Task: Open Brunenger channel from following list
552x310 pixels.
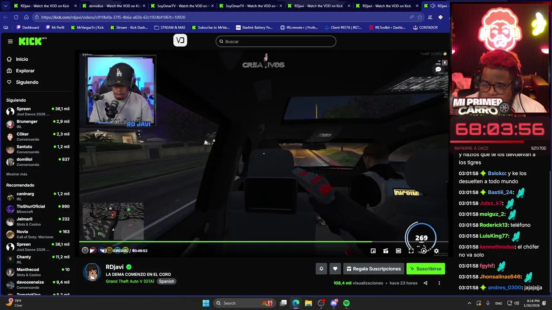Action: [38, 124]
